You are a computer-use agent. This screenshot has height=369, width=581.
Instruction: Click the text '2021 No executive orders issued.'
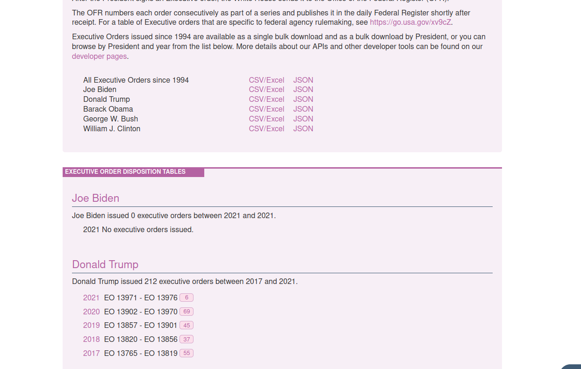(138, 230)
